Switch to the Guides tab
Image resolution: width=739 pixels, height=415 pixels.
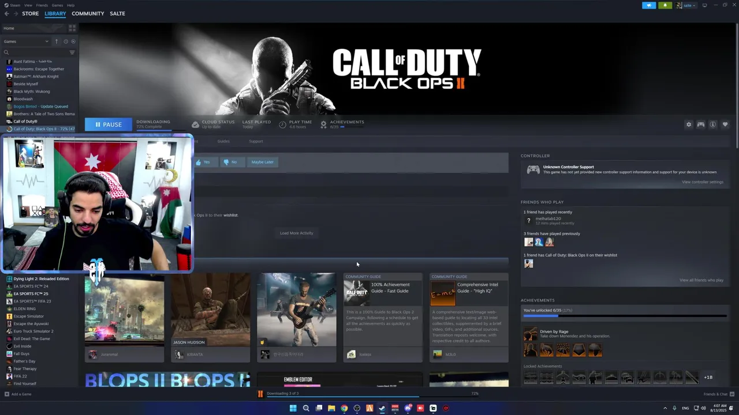[x=223, y=141]
